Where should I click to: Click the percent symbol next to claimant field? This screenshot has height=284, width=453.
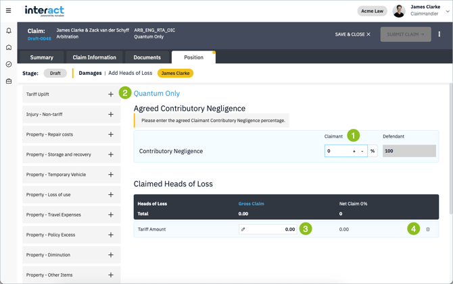point(373,151)
